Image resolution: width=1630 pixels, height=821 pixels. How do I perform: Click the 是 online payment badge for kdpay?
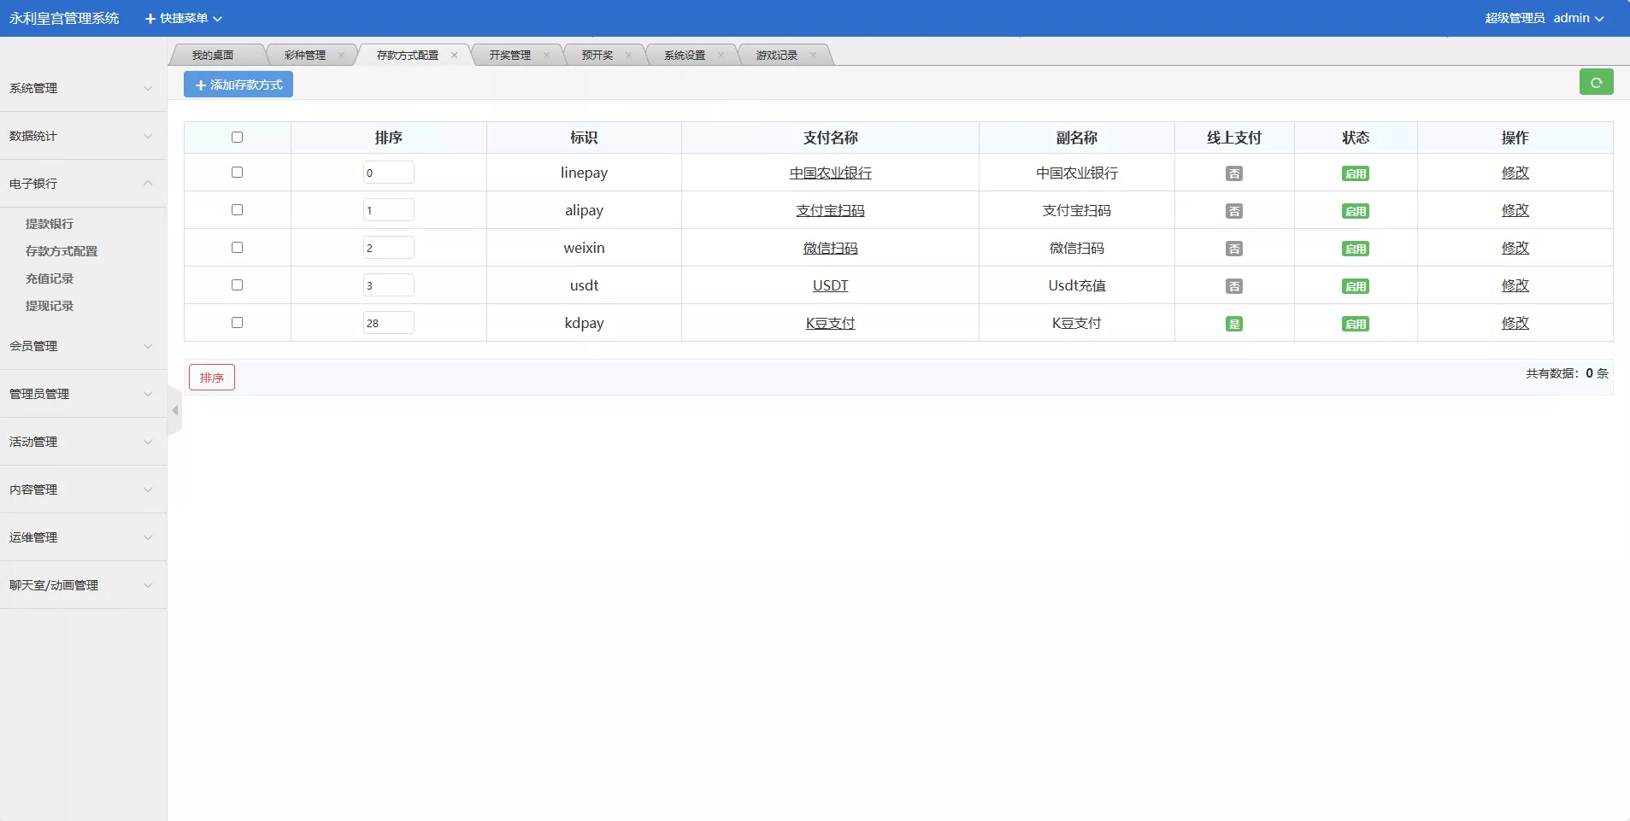tap(1233, 324)
